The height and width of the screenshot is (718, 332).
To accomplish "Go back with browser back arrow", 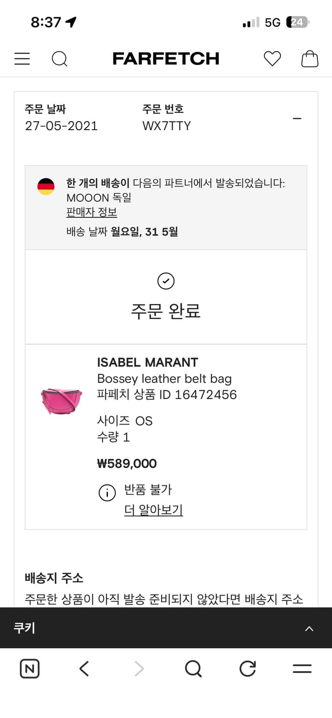I will click(x=84, y=669).
